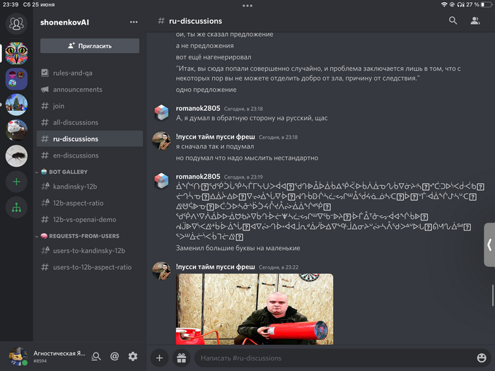Click the Агностическая Я... username text
Viewport: 495px width, 371px height.
click(59, 353)
